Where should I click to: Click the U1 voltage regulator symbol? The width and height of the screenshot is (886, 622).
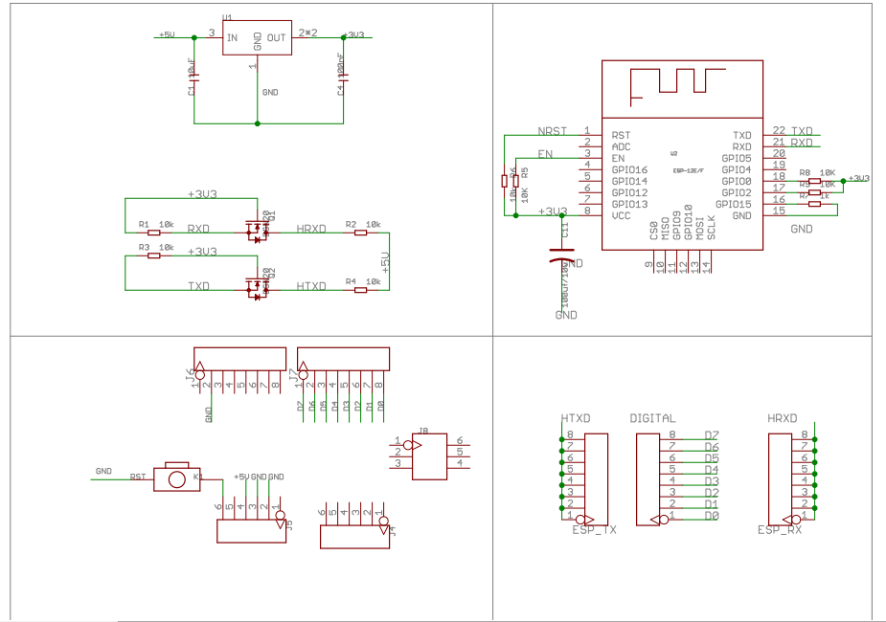pyautogui.click(x=257, y=39)
